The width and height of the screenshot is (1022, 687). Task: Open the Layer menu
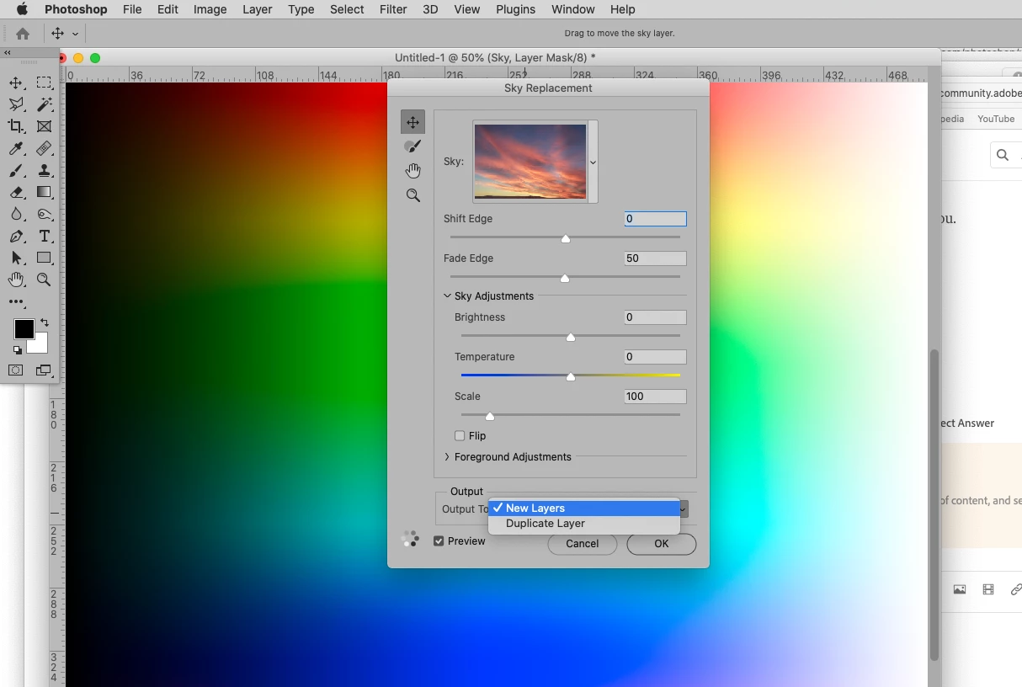[x=258, y=9]
